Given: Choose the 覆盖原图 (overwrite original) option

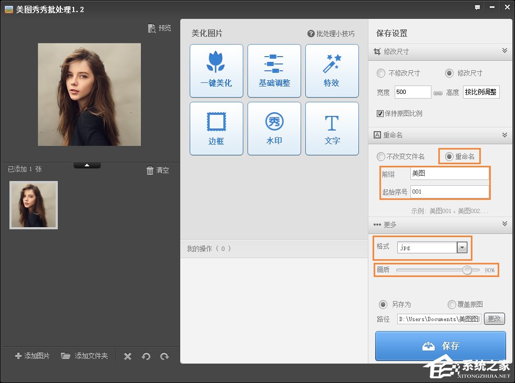Looking at the screenshot, I should (451, 304).
